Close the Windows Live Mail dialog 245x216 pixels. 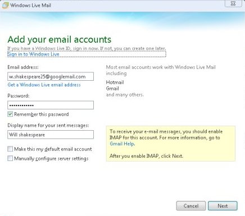pos(233,3)
